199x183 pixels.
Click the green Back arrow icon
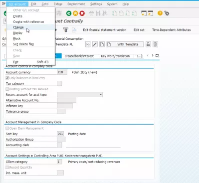[x=69, y=13]
